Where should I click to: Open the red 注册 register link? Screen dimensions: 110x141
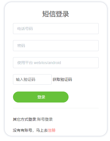[x=51, y=130]
